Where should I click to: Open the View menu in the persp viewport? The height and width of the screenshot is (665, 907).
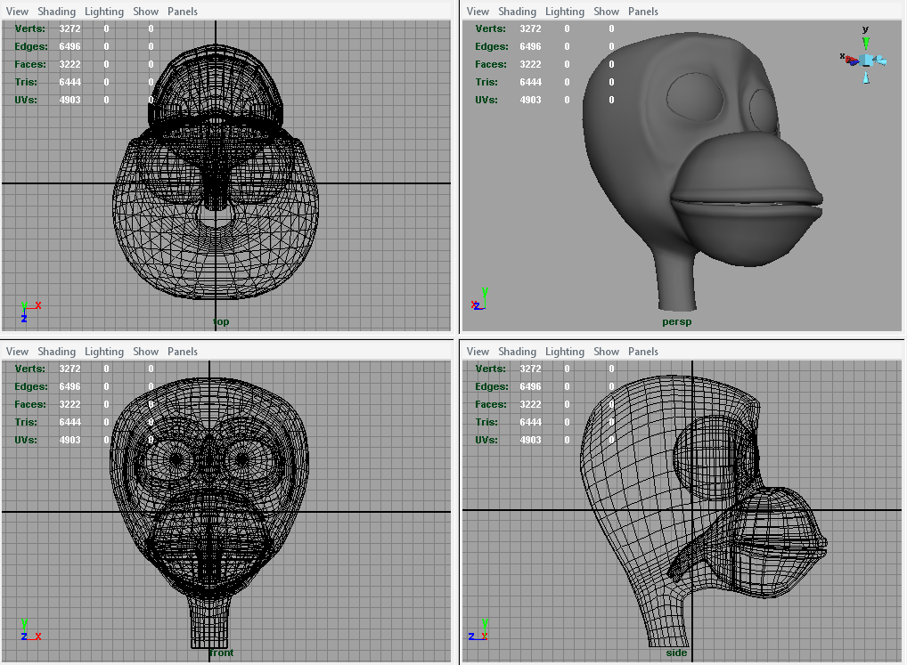point(478,12)
